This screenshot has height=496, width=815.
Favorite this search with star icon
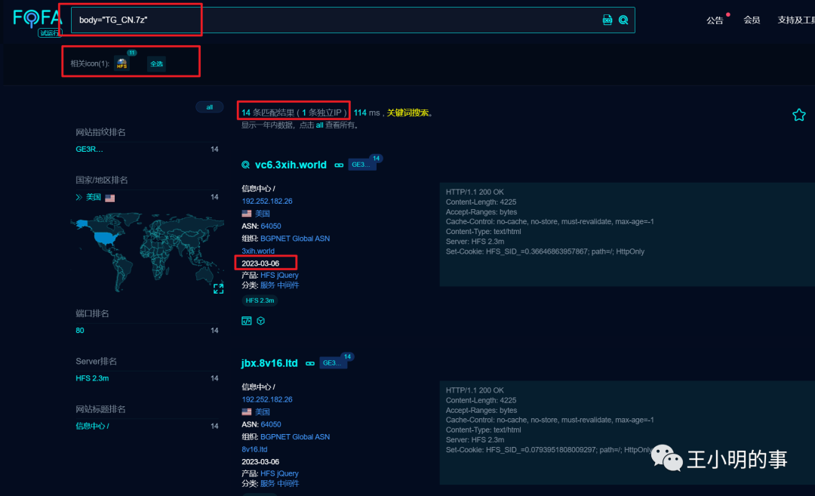coord(799,115)
